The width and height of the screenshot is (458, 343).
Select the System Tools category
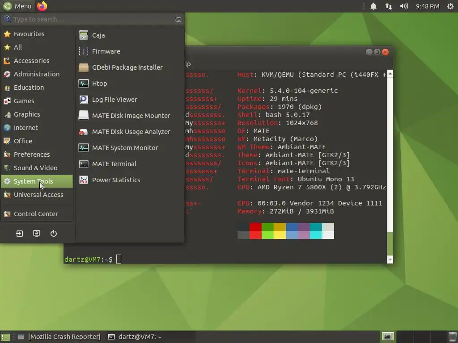(x=37, y=181)
